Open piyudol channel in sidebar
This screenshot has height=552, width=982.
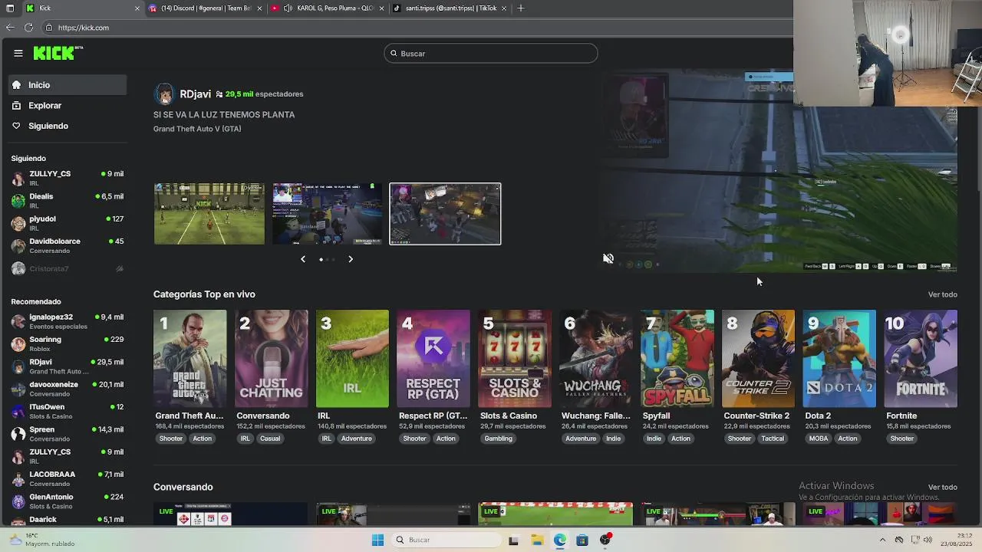point(68,223)
